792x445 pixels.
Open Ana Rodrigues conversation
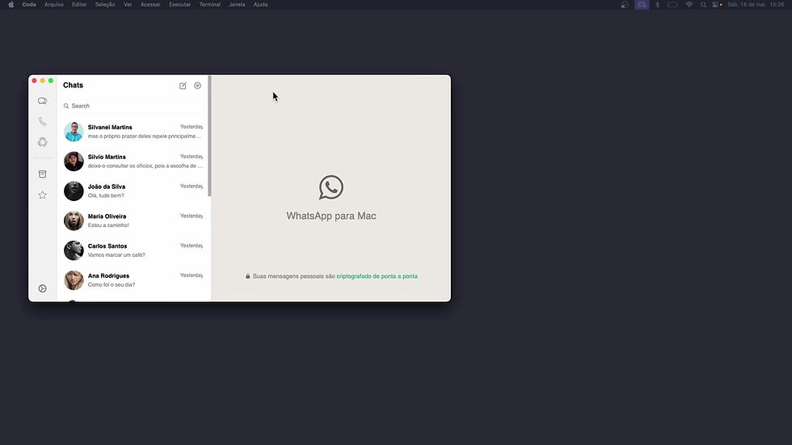(x=133, y=280)
